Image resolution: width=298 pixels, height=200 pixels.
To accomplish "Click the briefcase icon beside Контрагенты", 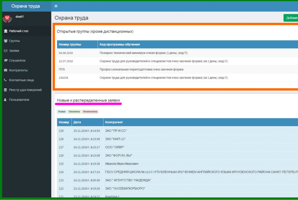I will tap(6, 70).
